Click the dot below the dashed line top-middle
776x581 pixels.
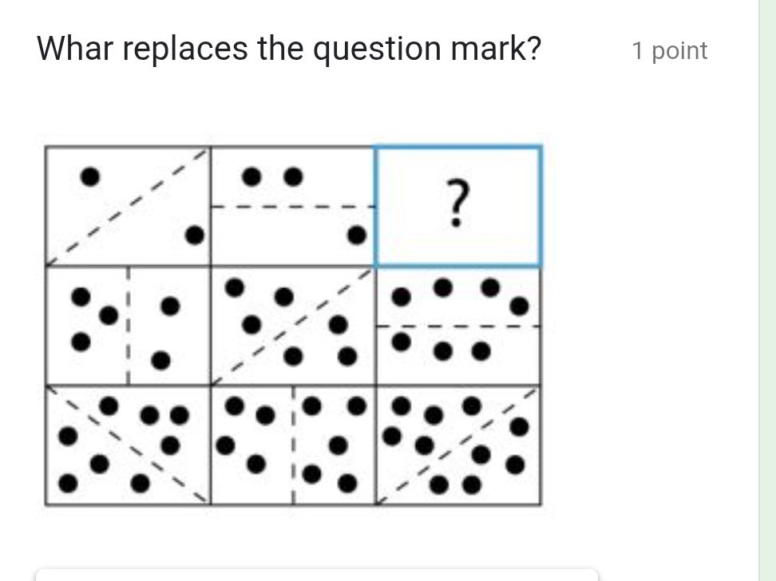[x=354, y=234]
